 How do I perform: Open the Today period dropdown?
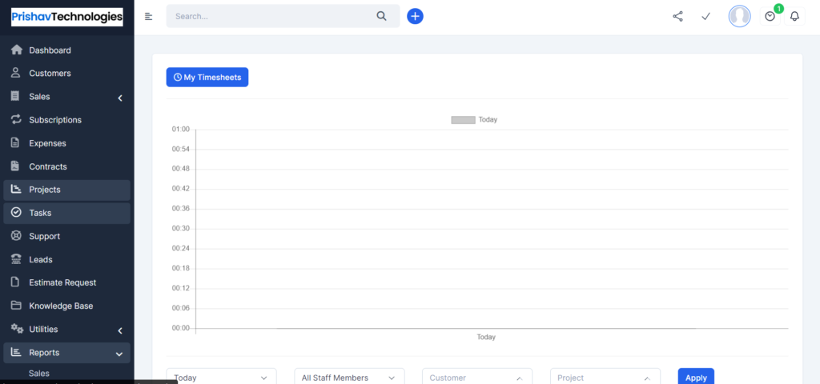pos(221,377)
